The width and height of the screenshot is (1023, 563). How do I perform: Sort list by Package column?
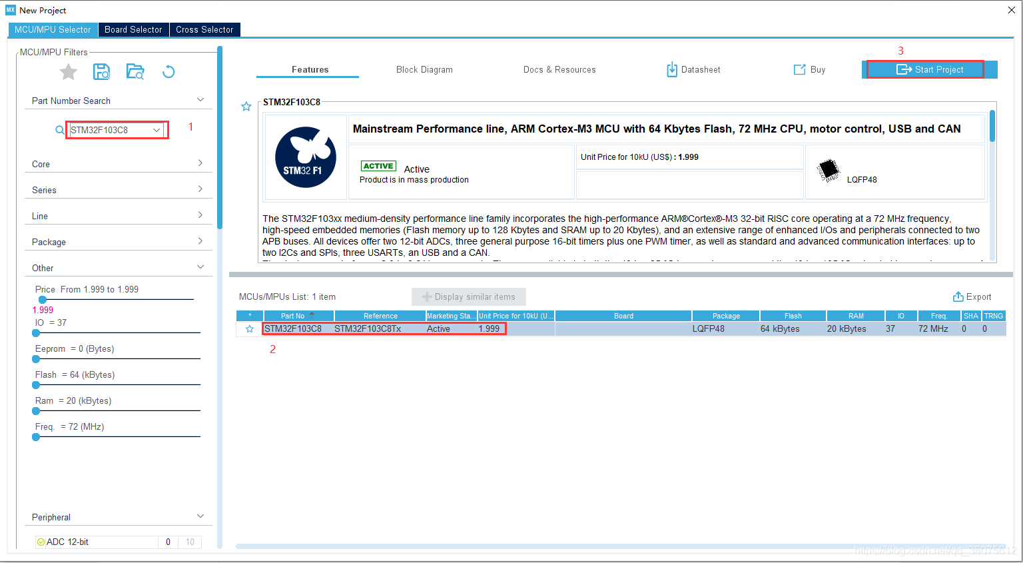pos(726,316)
